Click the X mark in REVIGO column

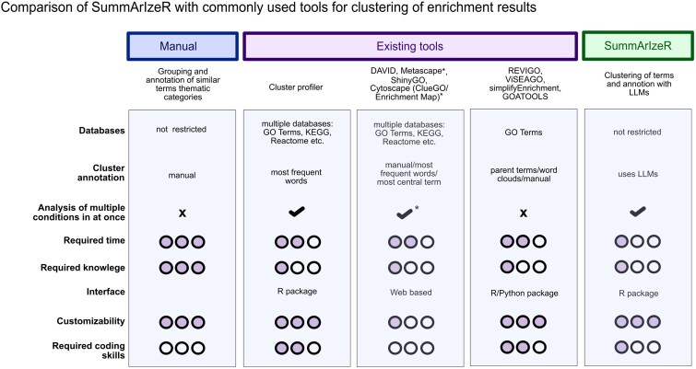coord(524,213)
